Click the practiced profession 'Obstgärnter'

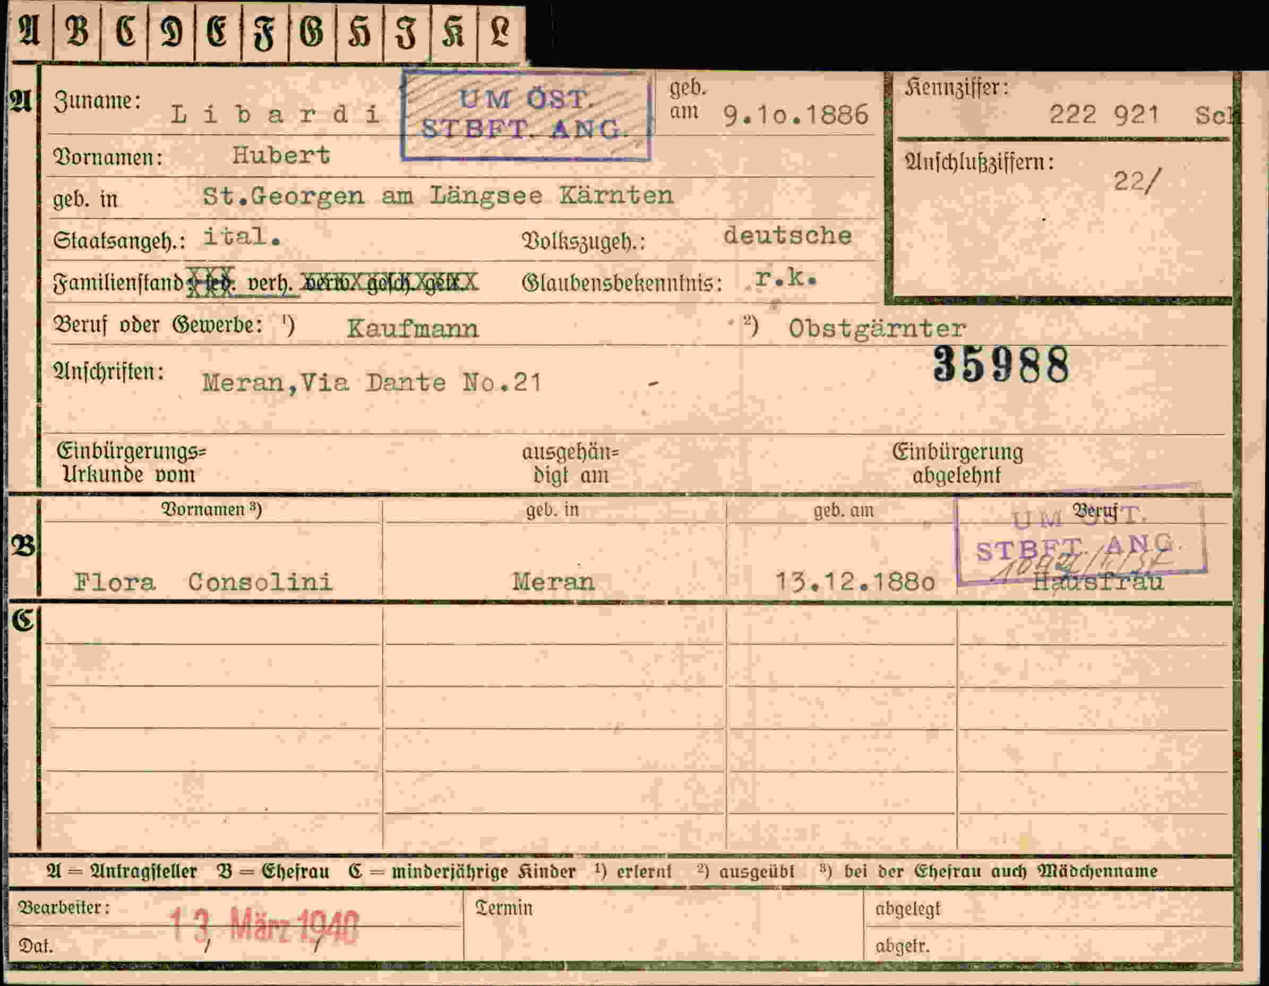pos(877,329)
